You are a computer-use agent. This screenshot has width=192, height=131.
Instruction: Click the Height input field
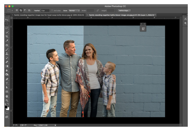(111, 11)
